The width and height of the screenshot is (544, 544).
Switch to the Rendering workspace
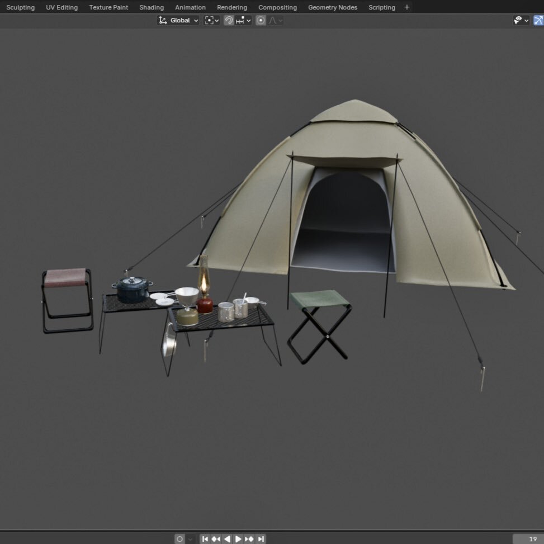[232, 7]
